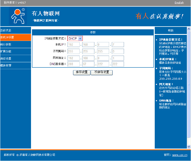Open the IP地址获取方式 DHCP dropdown
Screen dimensions: 191x161
click(75, 38)
